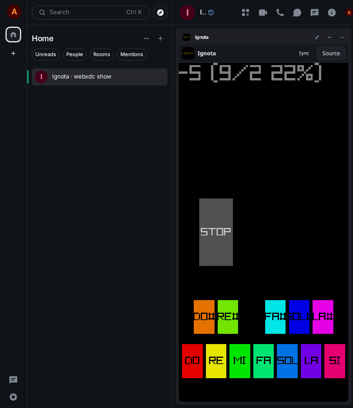
Task: Start a voice call
Action: tap(280, 13)
